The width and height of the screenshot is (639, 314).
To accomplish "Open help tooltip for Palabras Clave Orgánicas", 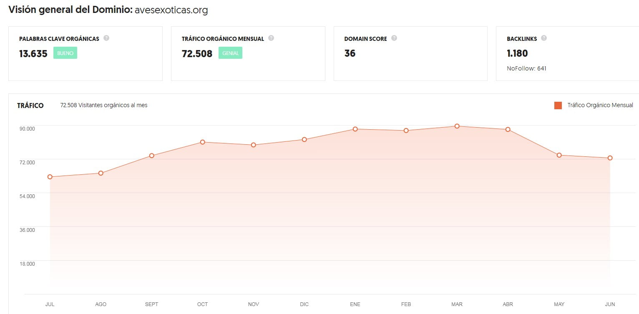I will (106, 38).
